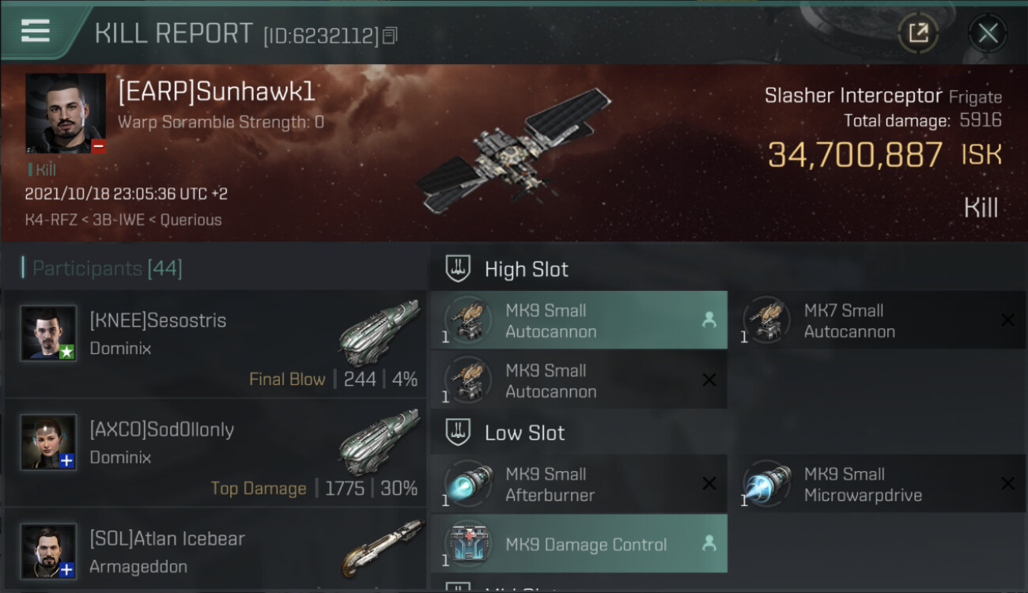Collapse the High Slot section
1028x593 pixels.
pyautogui.click(x=507, y=269)
